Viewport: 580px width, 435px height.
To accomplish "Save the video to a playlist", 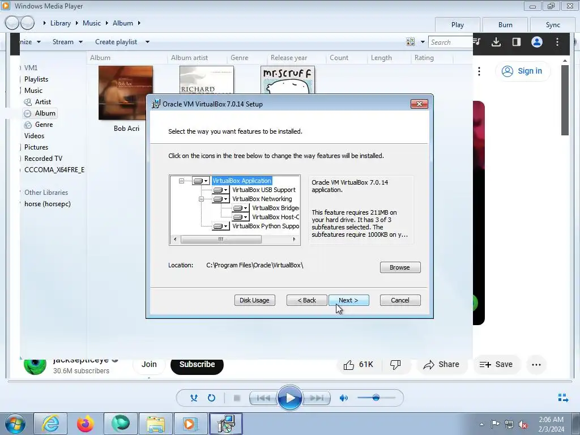I will coord(496,365).
